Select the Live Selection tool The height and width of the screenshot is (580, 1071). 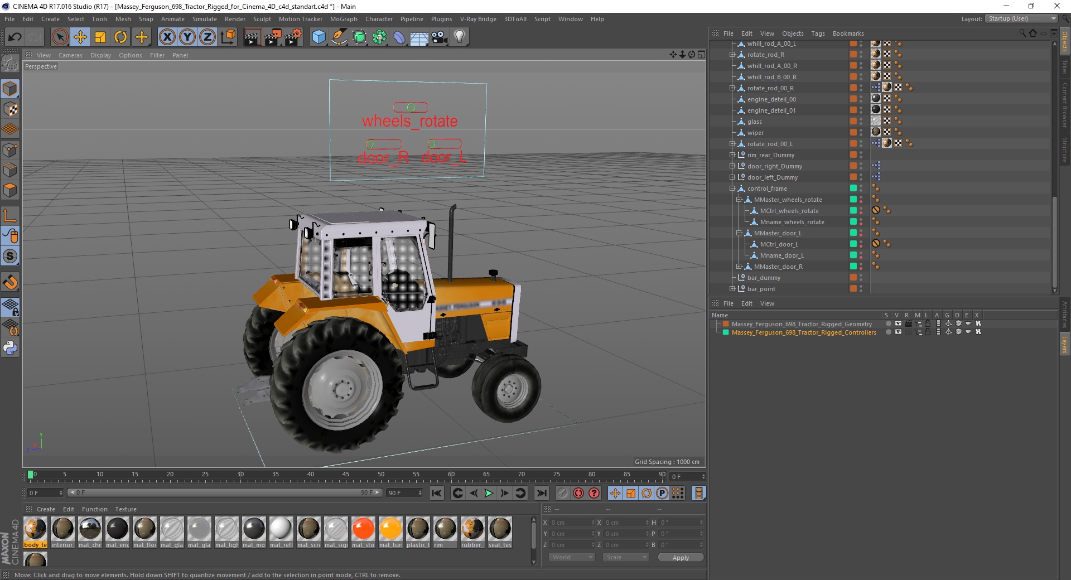[60, 37]
